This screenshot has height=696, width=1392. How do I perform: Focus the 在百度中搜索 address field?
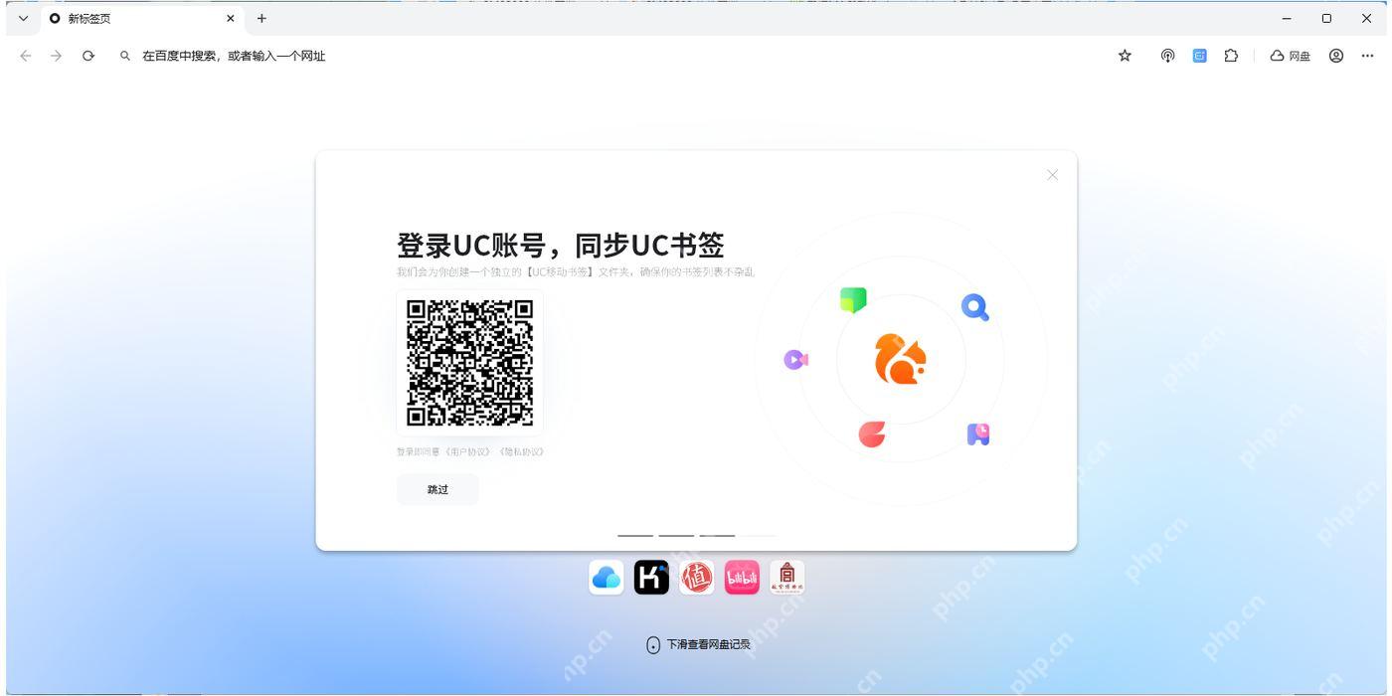(x=234, y=56)
